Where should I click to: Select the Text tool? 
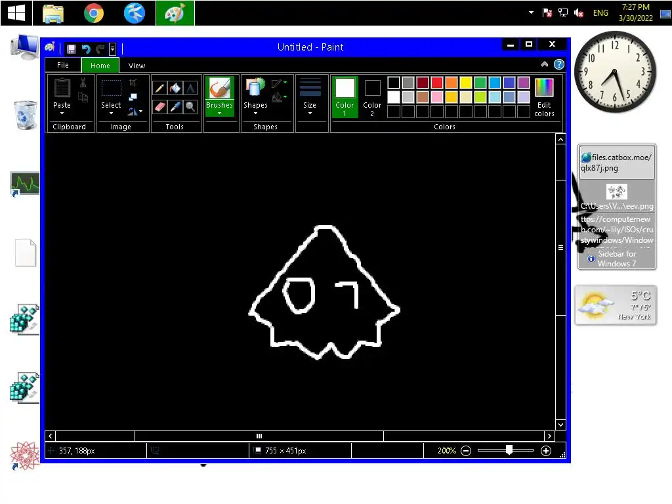(190, 89)
